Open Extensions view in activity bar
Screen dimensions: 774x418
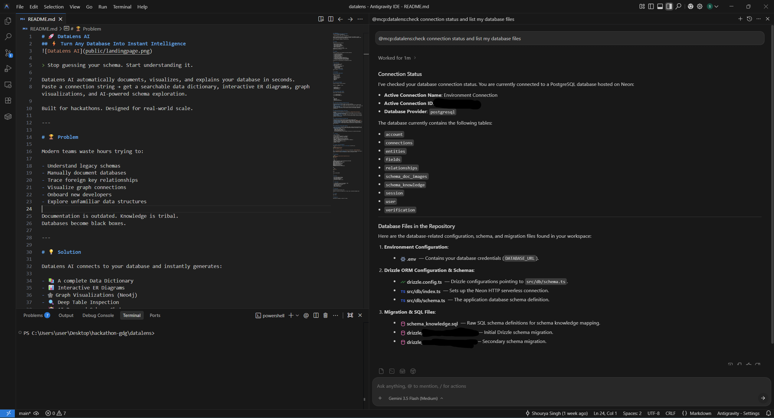(8, 100)
